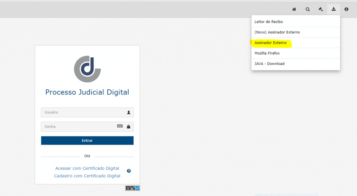
Task: Open Cadastro com Certificado Digital link
Action: click(x=87, y=176)
